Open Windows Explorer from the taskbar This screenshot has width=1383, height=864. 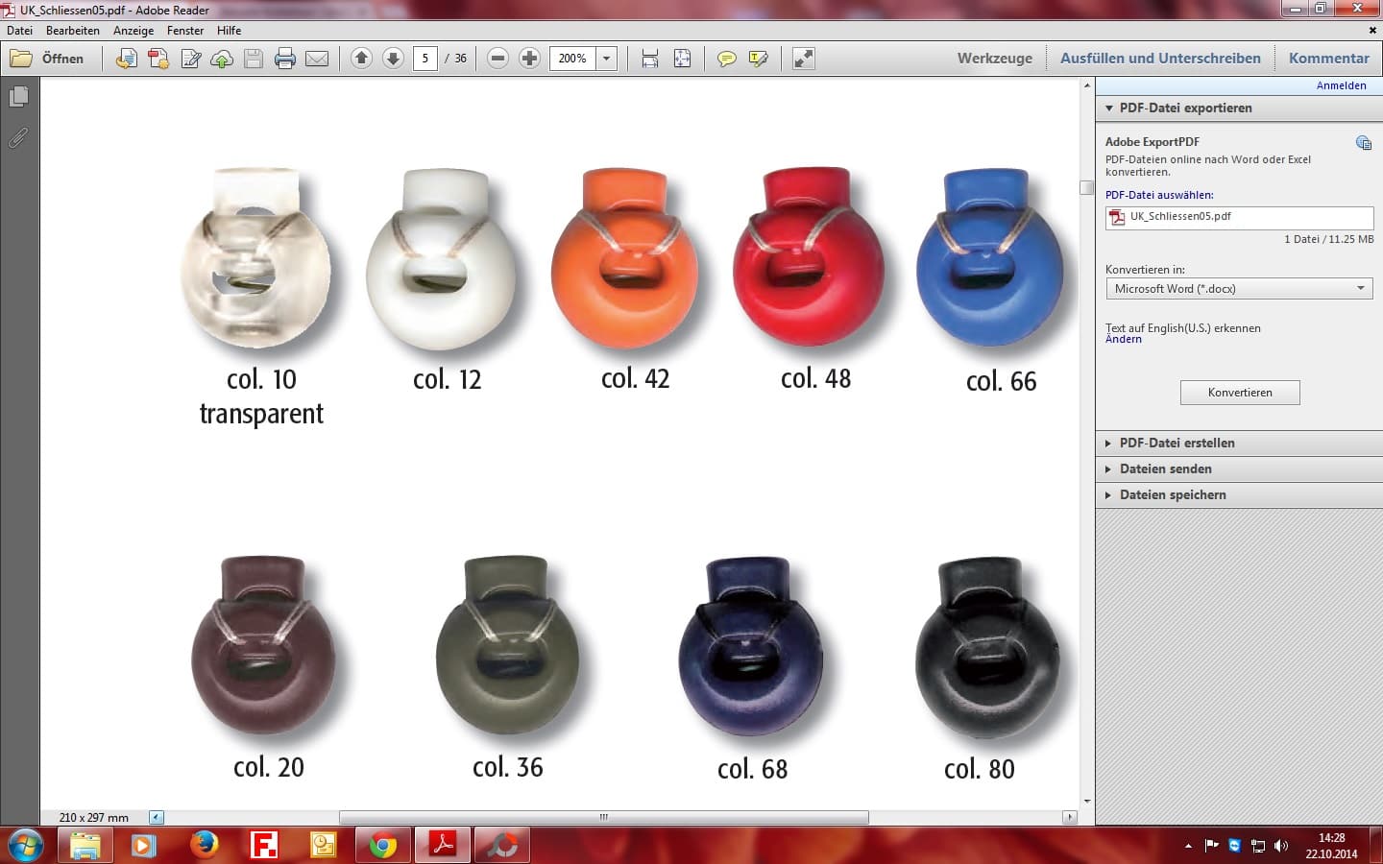[85, 845]
